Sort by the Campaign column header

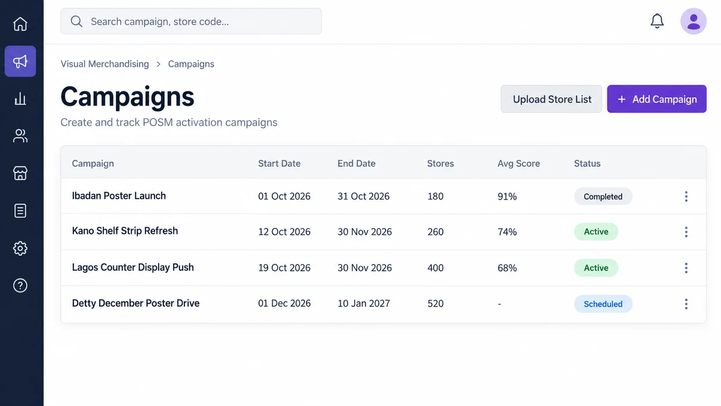93,163
